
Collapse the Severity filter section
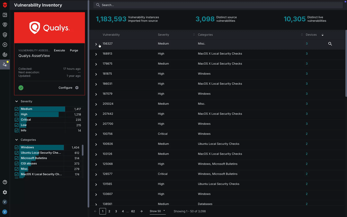click(16, 101)
